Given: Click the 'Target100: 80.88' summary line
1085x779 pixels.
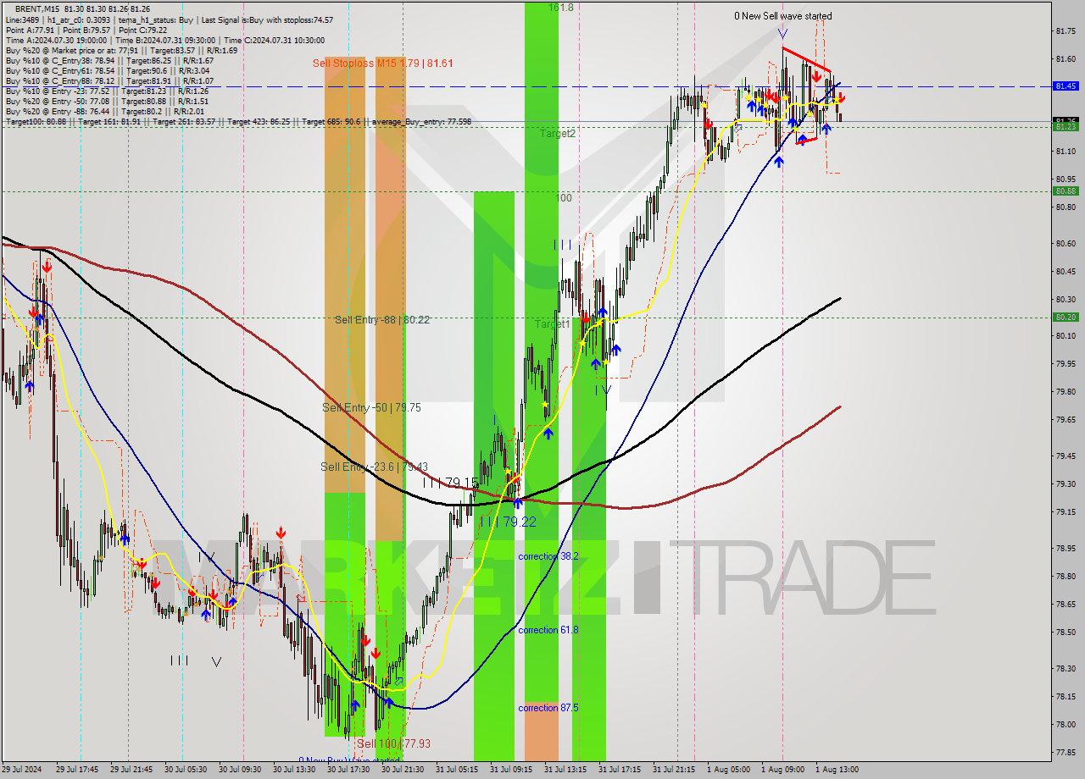Looking at the screenshot, I should [x=238, y=122].
